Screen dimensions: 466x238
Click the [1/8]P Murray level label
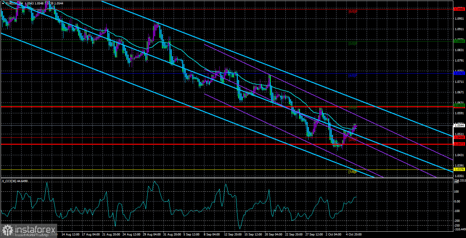coord(353,172)
